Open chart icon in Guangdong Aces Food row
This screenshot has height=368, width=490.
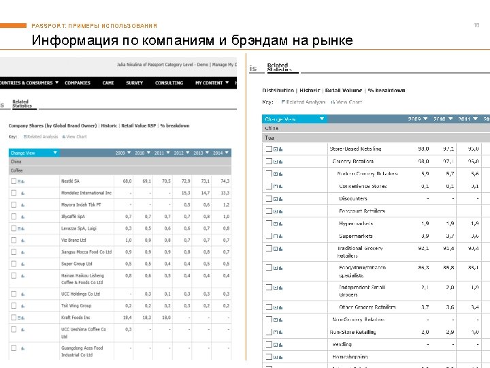click(23, 348)
